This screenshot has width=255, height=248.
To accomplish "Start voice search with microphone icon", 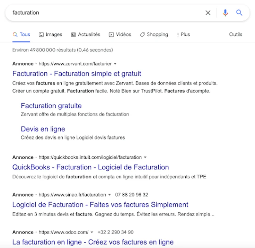I will (x=225, y=13).
